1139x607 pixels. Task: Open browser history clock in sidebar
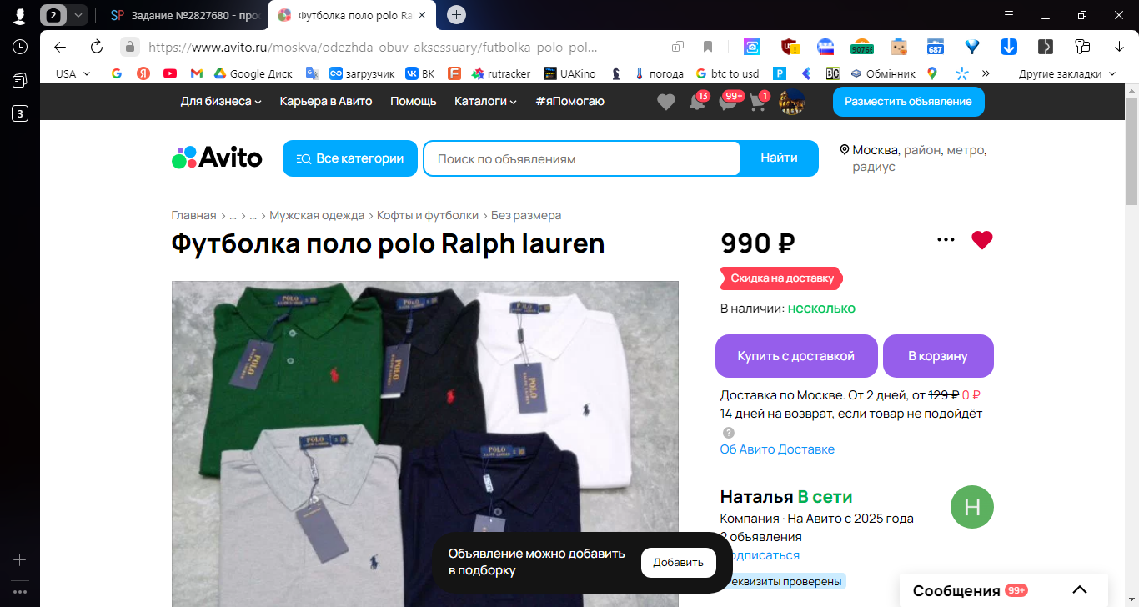point(20,47)
